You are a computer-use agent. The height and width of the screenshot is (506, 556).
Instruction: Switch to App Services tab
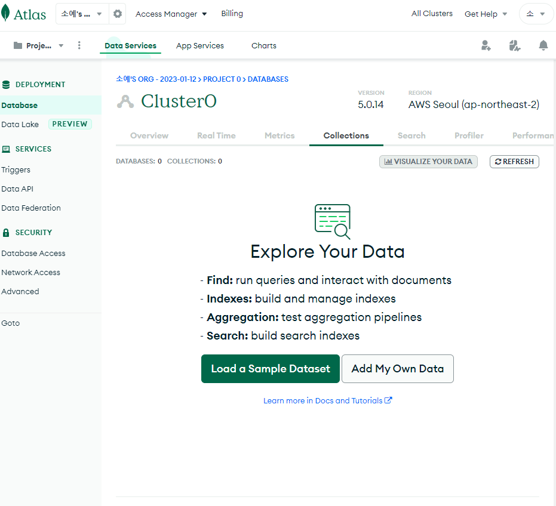pyautogui.click(x=200, y=46)
